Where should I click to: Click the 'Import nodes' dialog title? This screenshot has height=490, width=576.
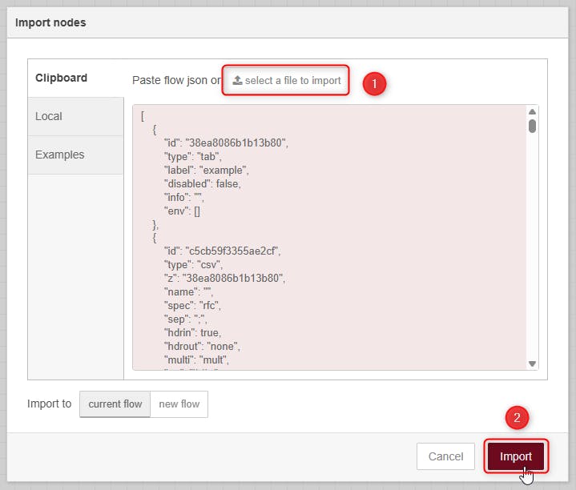pos(50,22)
